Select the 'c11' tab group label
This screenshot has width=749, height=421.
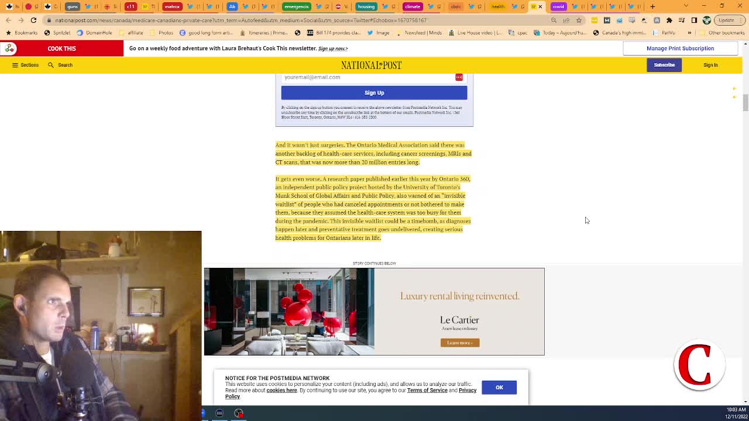coord(130,6)
